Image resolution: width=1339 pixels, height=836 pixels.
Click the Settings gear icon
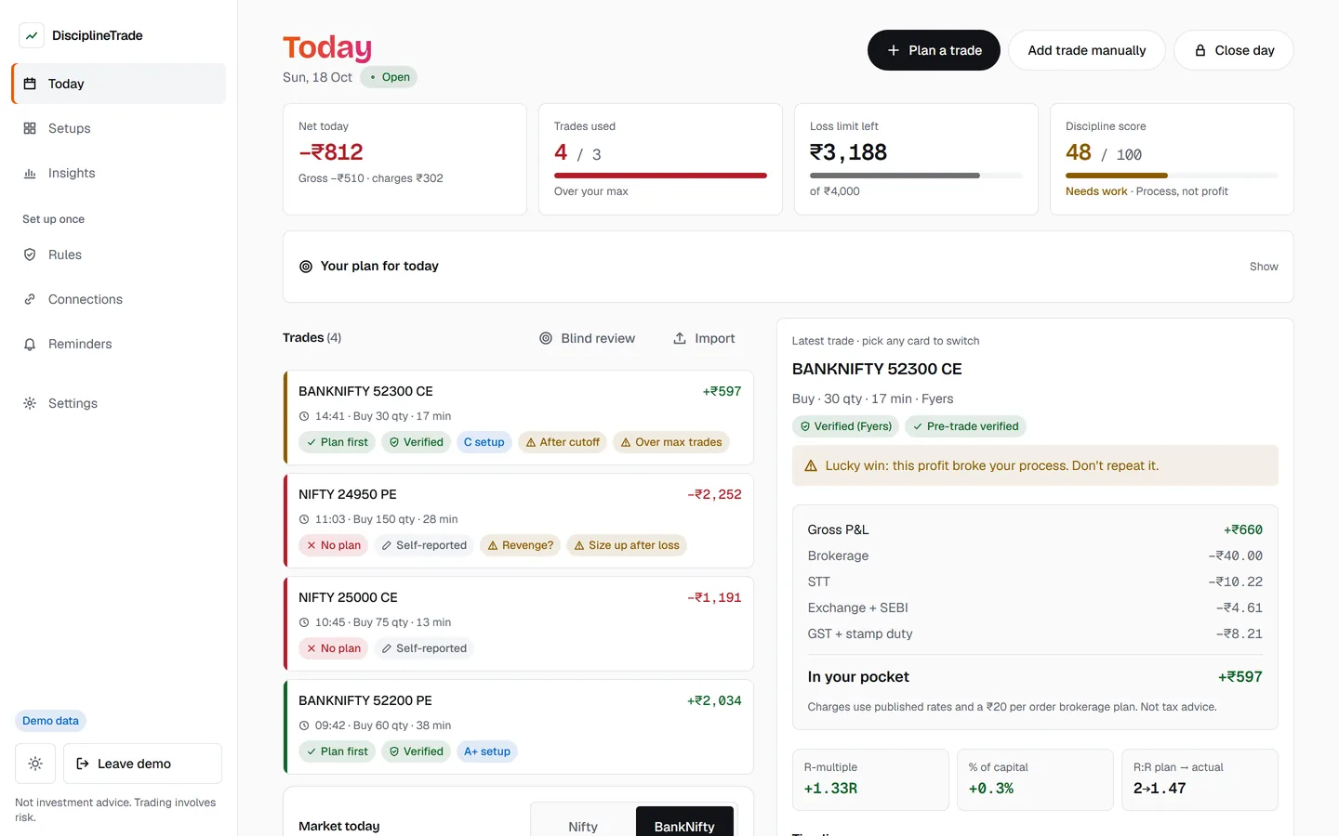(30, 403)
